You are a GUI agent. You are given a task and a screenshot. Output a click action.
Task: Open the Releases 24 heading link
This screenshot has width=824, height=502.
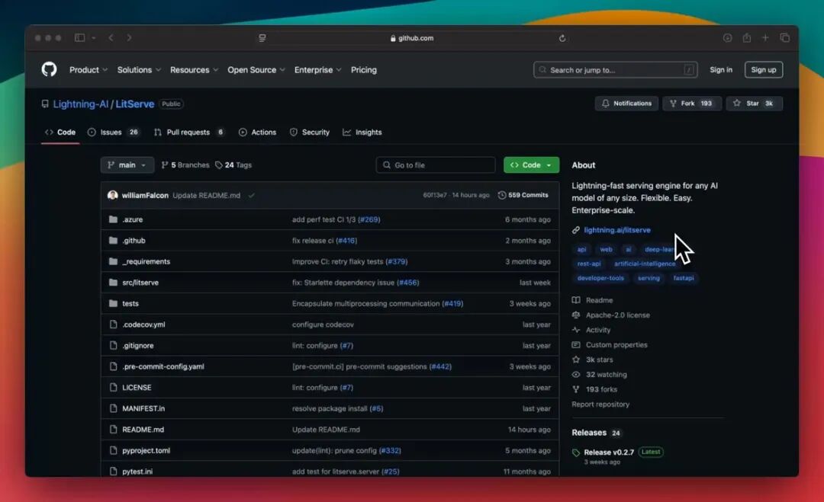tap(597, 433)
